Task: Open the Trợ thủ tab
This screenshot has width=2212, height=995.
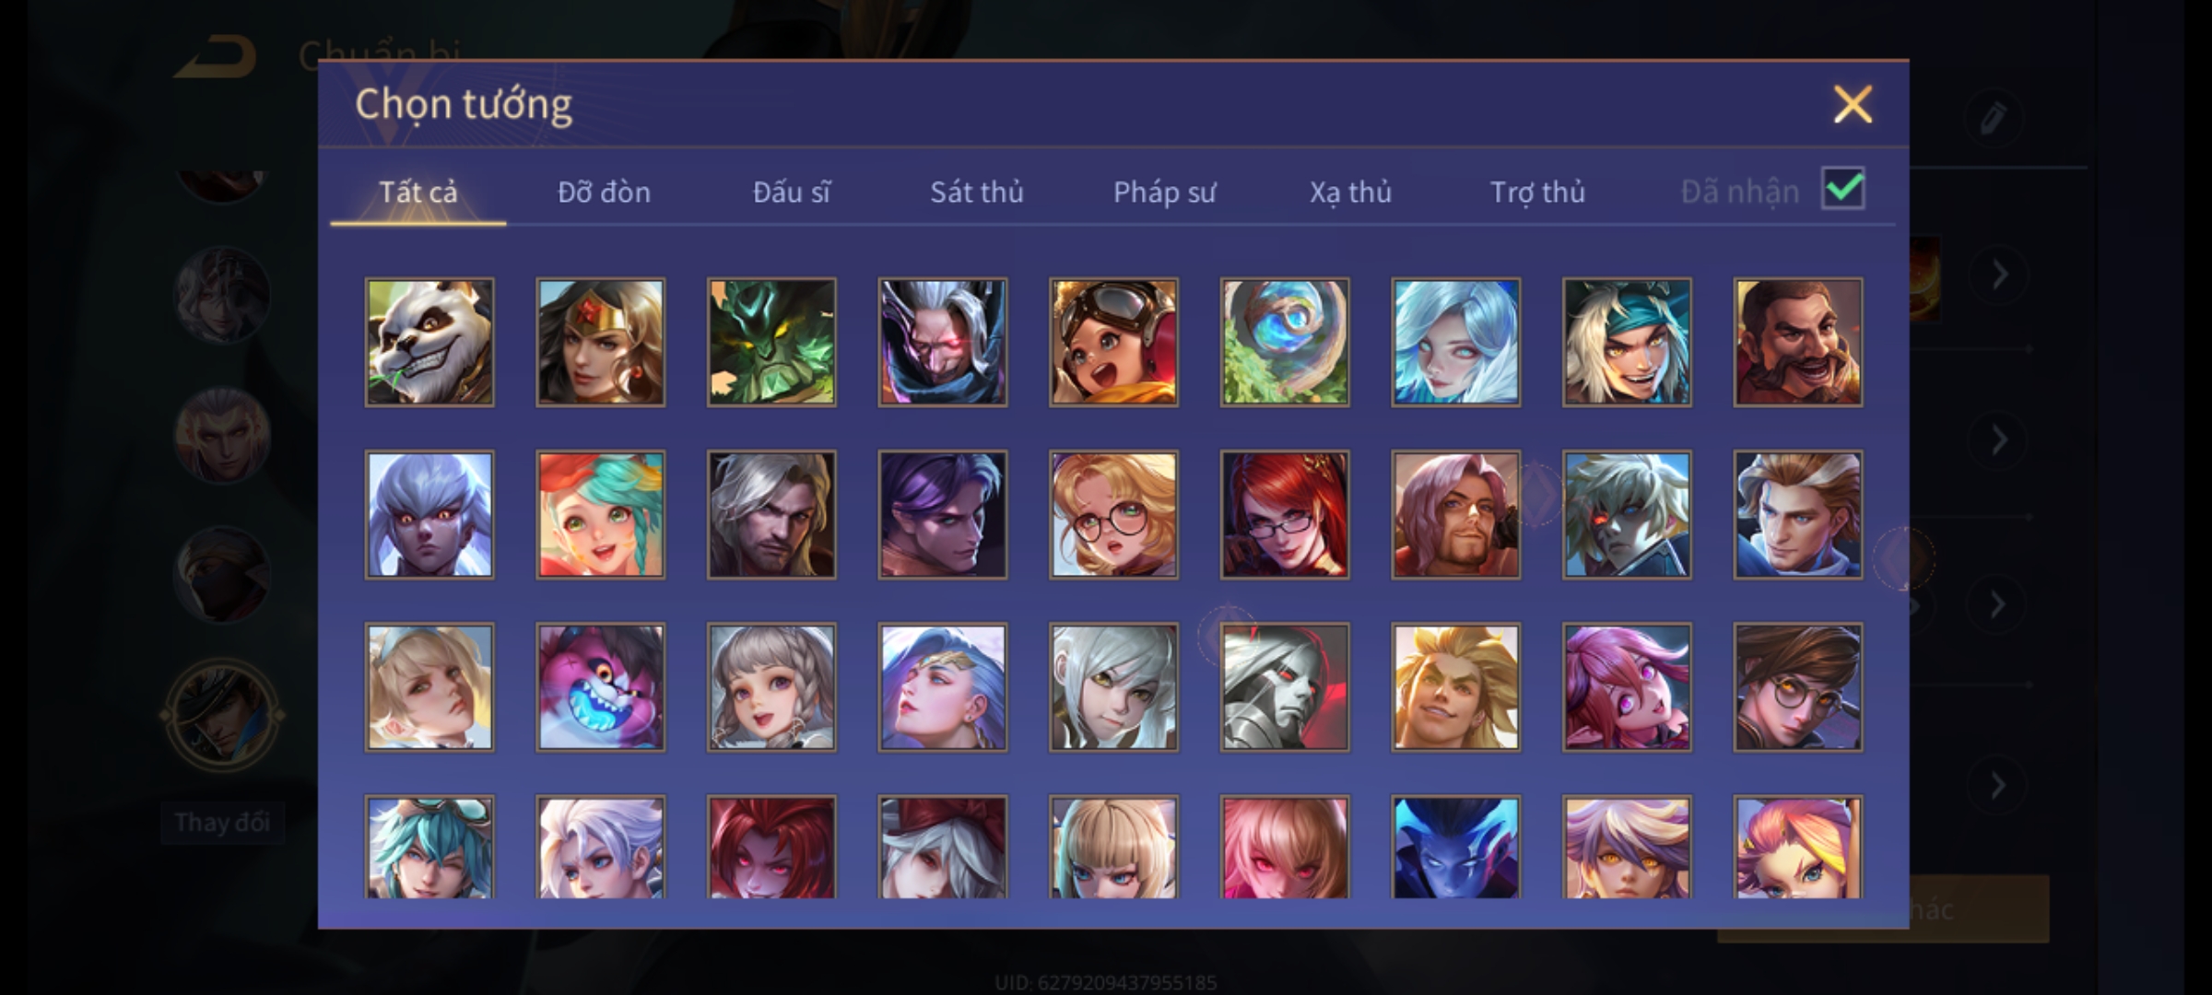Action: coord(1537,192)
